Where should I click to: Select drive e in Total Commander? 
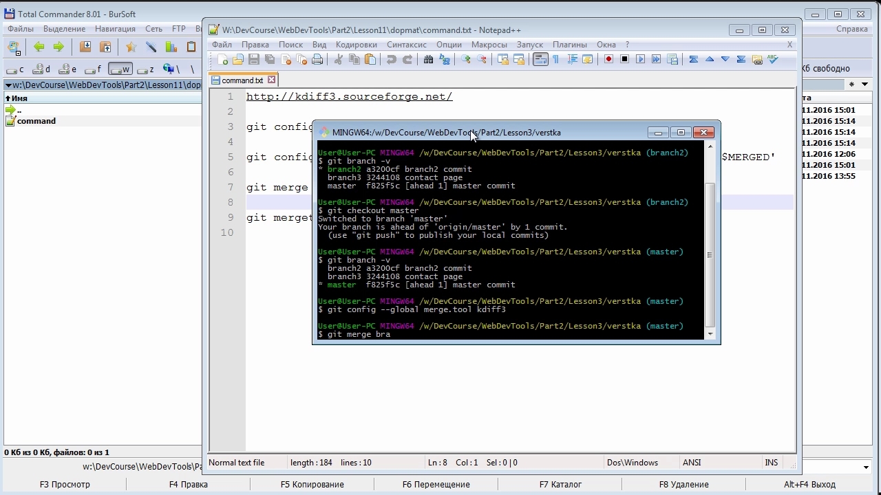(67, 69)
